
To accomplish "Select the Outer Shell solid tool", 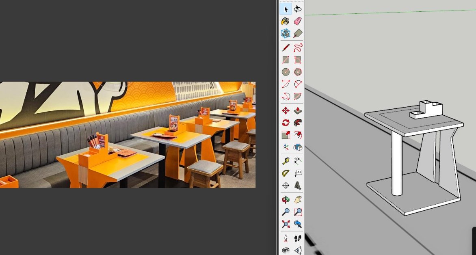I will pos(298,147).
